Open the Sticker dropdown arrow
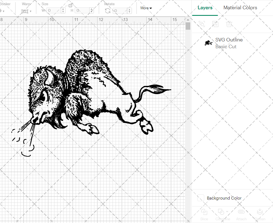Screen dimensions: 273x223 [4, 11]
